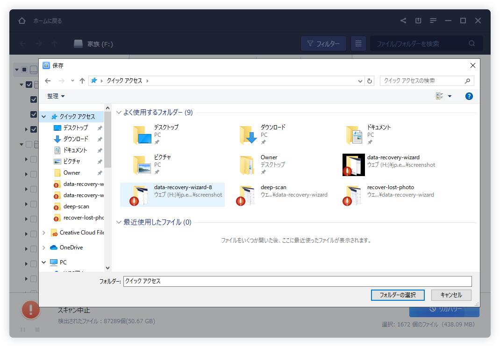Select data-recovery-wizard folder thumbnail
500x347 pixels.
pos(353,165)
